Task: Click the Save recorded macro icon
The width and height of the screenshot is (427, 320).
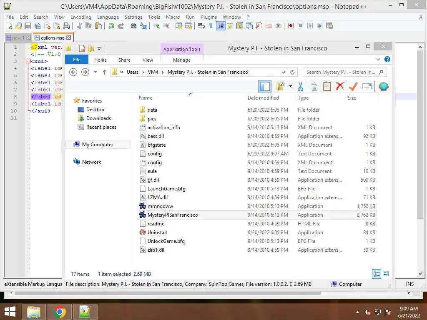Action: [329, 26]
